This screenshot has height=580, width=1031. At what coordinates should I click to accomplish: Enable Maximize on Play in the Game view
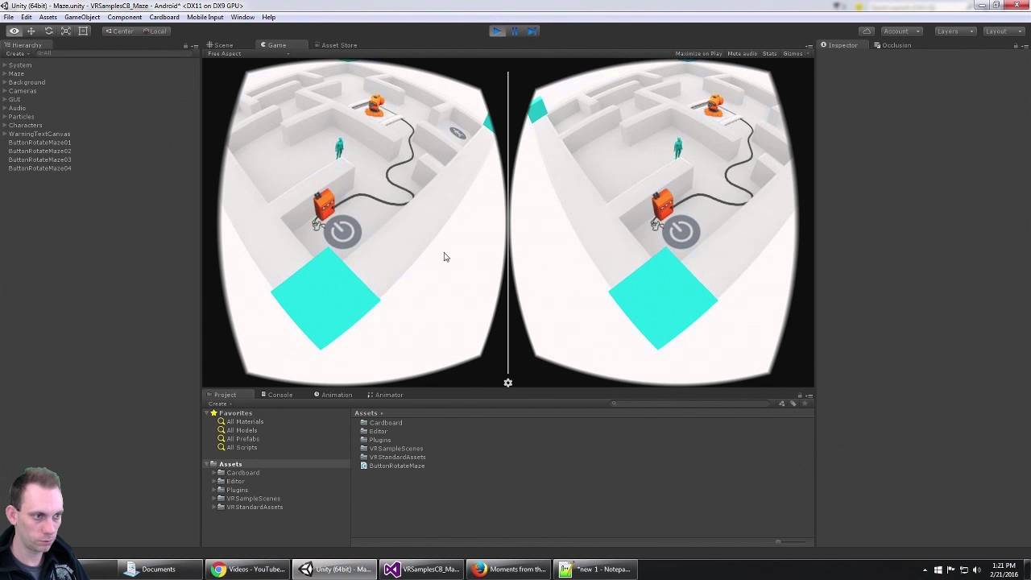click(698, 53)
